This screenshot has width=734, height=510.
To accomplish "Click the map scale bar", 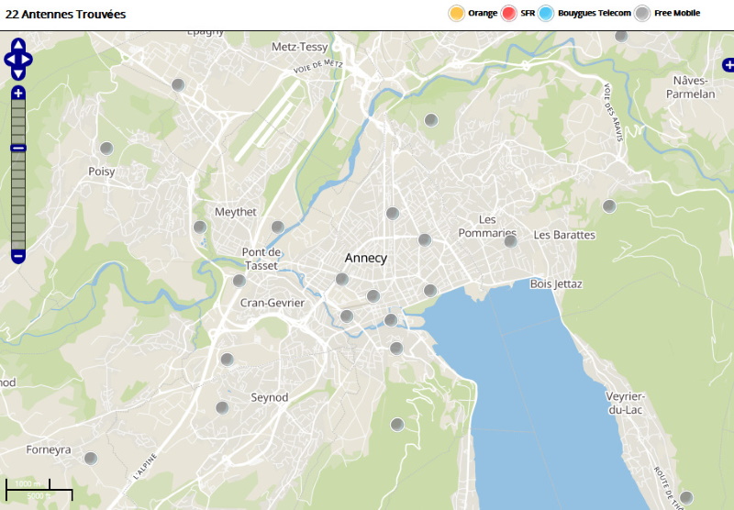I will click(39, 489).
